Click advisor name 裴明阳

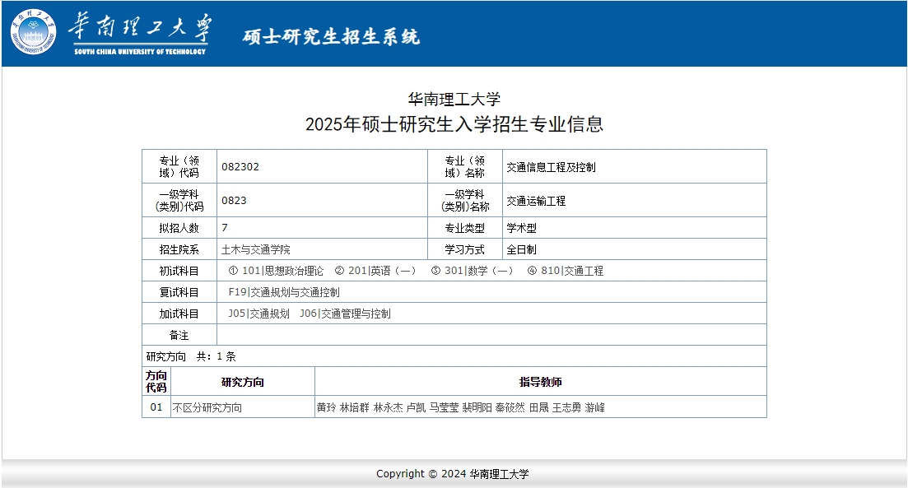click(x=477, y=407)
